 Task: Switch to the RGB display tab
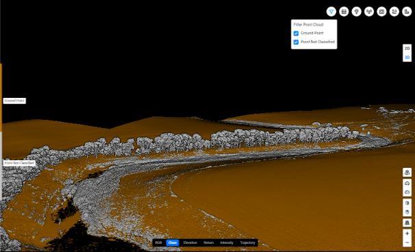159,242
